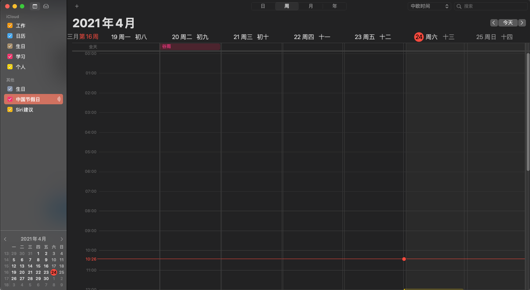Click the mini calendar's 2021年4月 month label
This screenshot has height=290, width=530.
coord(34,239)
